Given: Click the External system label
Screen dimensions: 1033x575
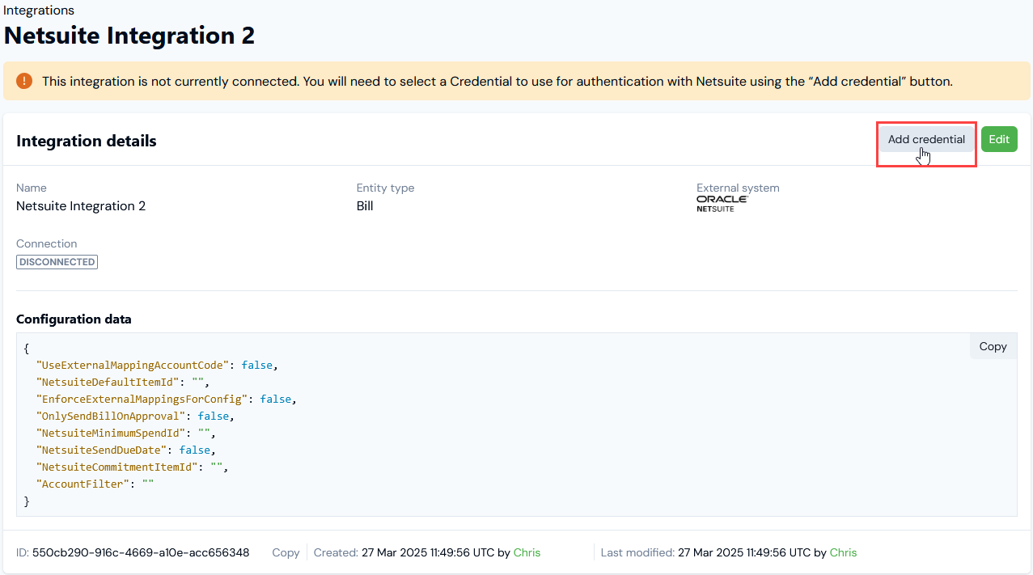Looking at the screenshot, I should (x=738, y=188).
